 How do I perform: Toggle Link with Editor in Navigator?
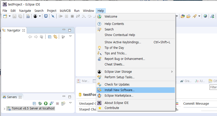tap(55, 37)
